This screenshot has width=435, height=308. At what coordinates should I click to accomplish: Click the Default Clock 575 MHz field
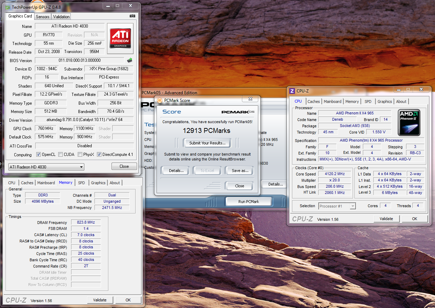(x=46, y=137)
